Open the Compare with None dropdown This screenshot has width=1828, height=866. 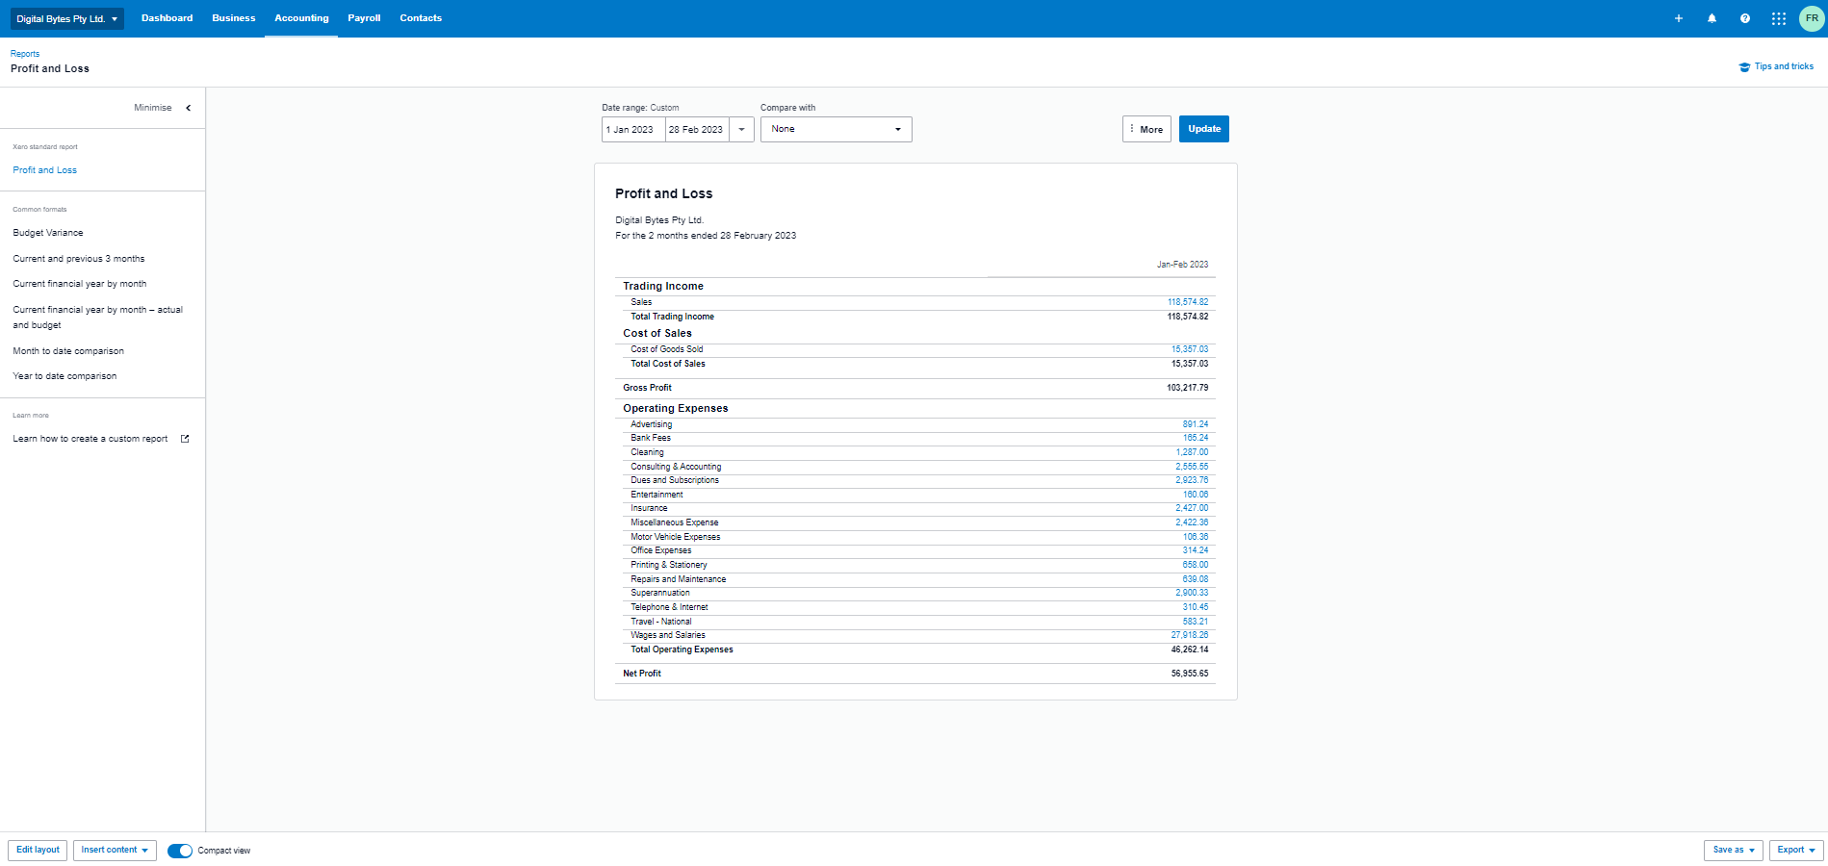click(836, 129)
